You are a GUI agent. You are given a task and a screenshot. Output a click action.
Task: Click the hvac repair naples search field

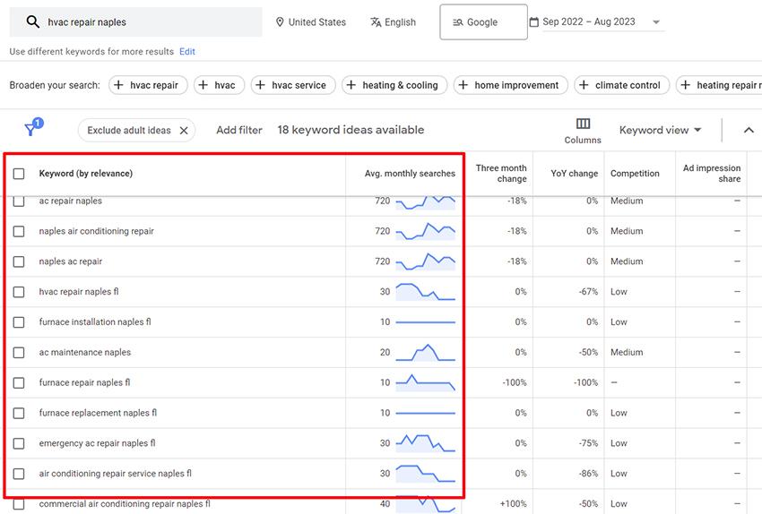135,21
